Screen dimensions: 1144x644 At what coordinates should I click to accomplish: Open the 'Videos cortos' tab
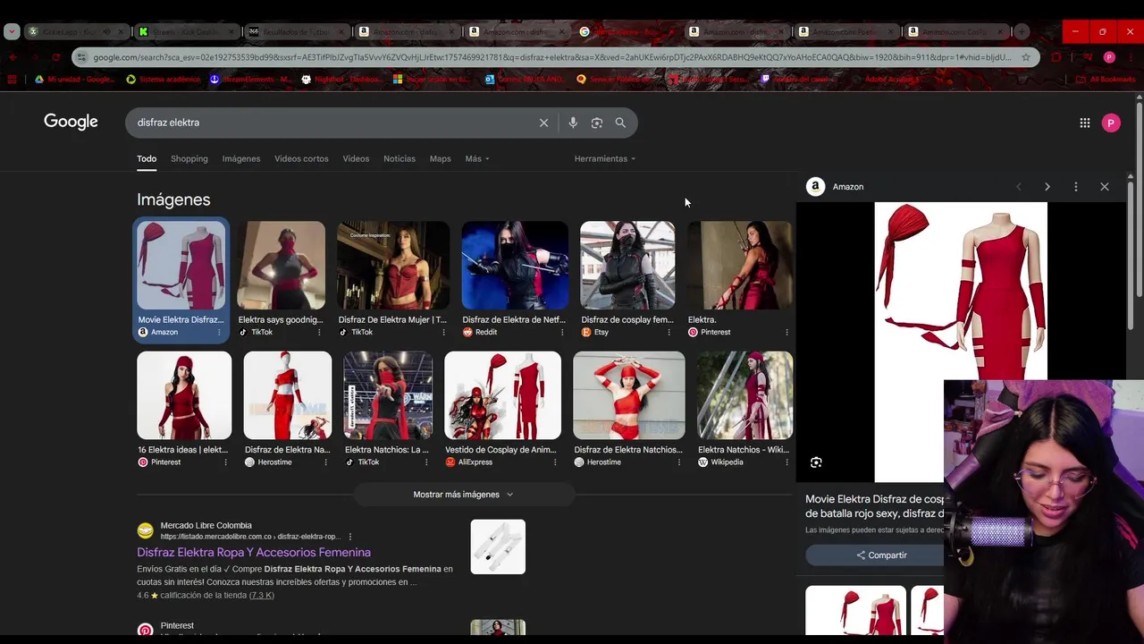tap(301, 159)
